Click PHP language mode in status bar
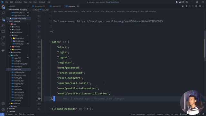This screenshot has width=206, height=116. (x=176, y=114)
